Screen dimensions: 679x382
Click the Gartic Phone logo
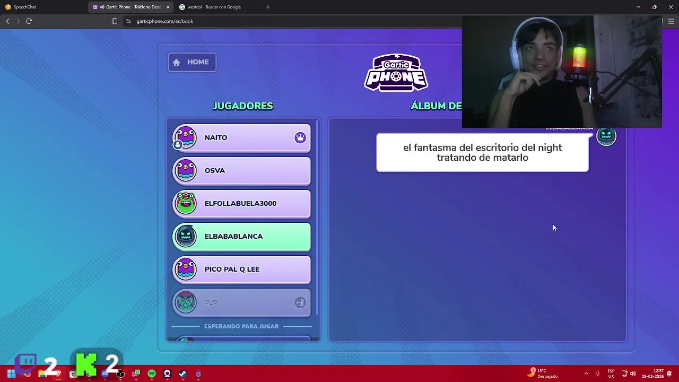point(396,73)
